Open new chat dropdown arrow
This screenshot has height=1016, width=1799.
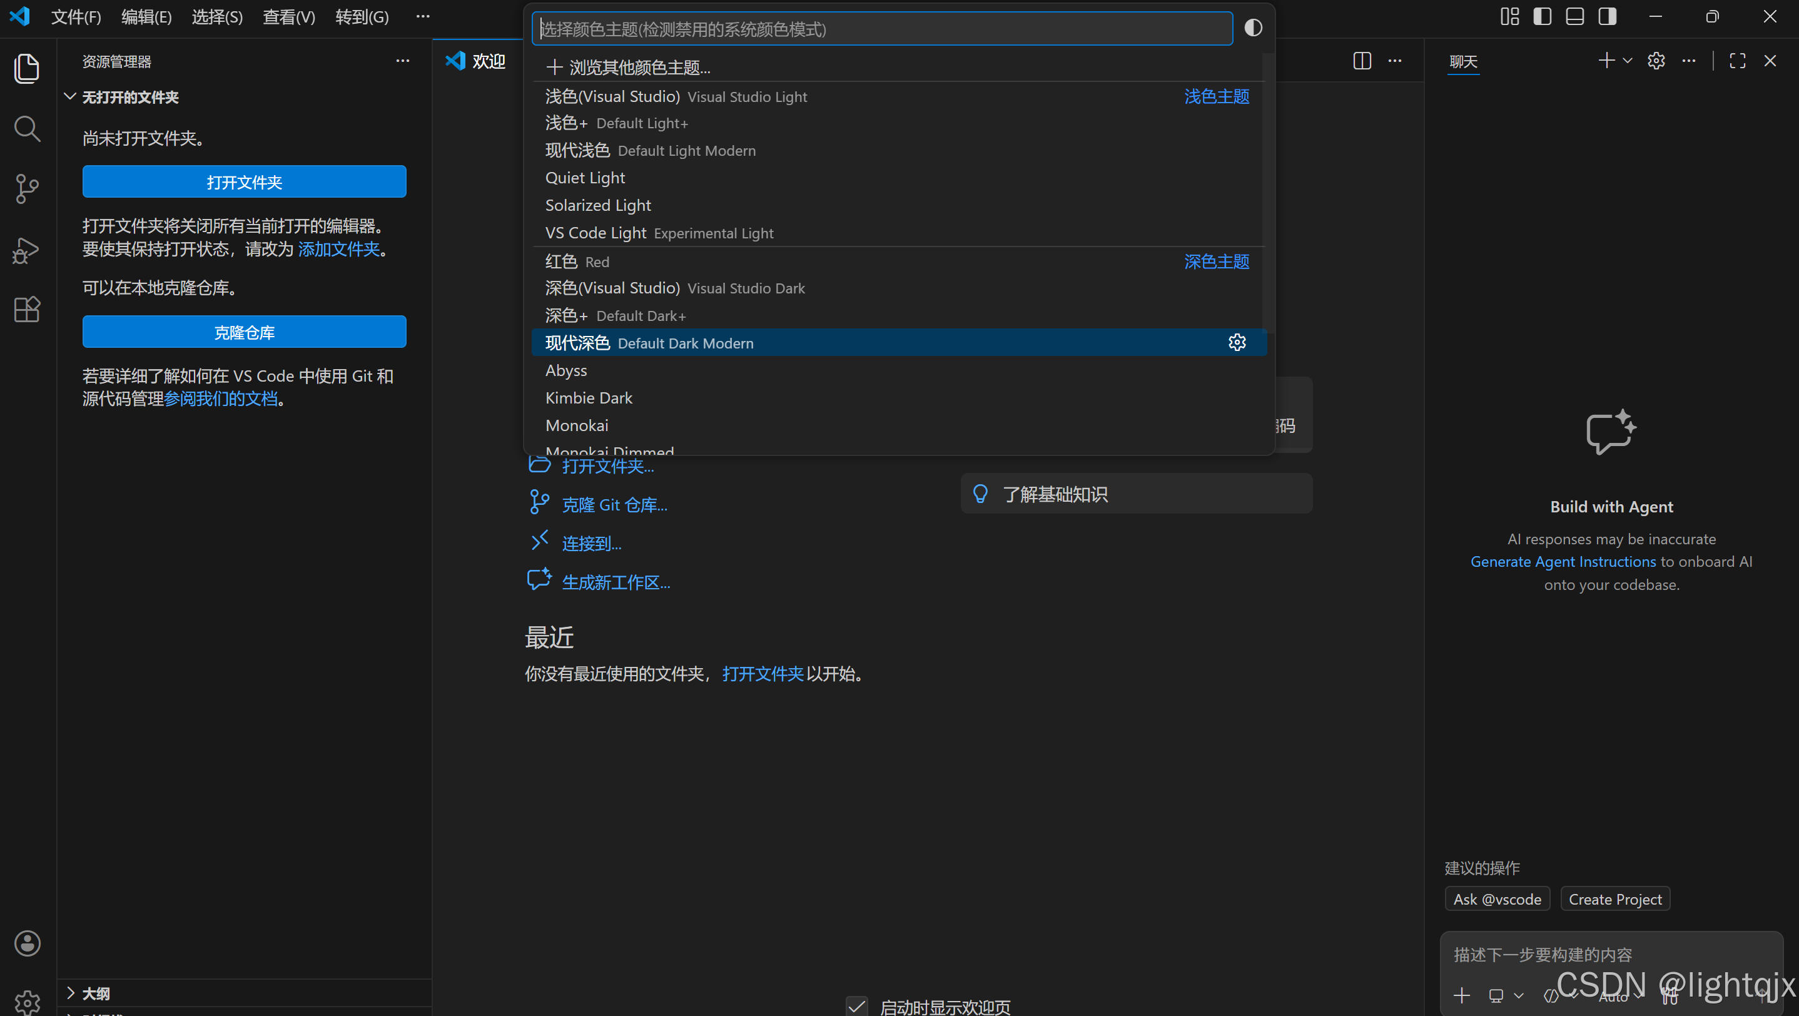1628,61
